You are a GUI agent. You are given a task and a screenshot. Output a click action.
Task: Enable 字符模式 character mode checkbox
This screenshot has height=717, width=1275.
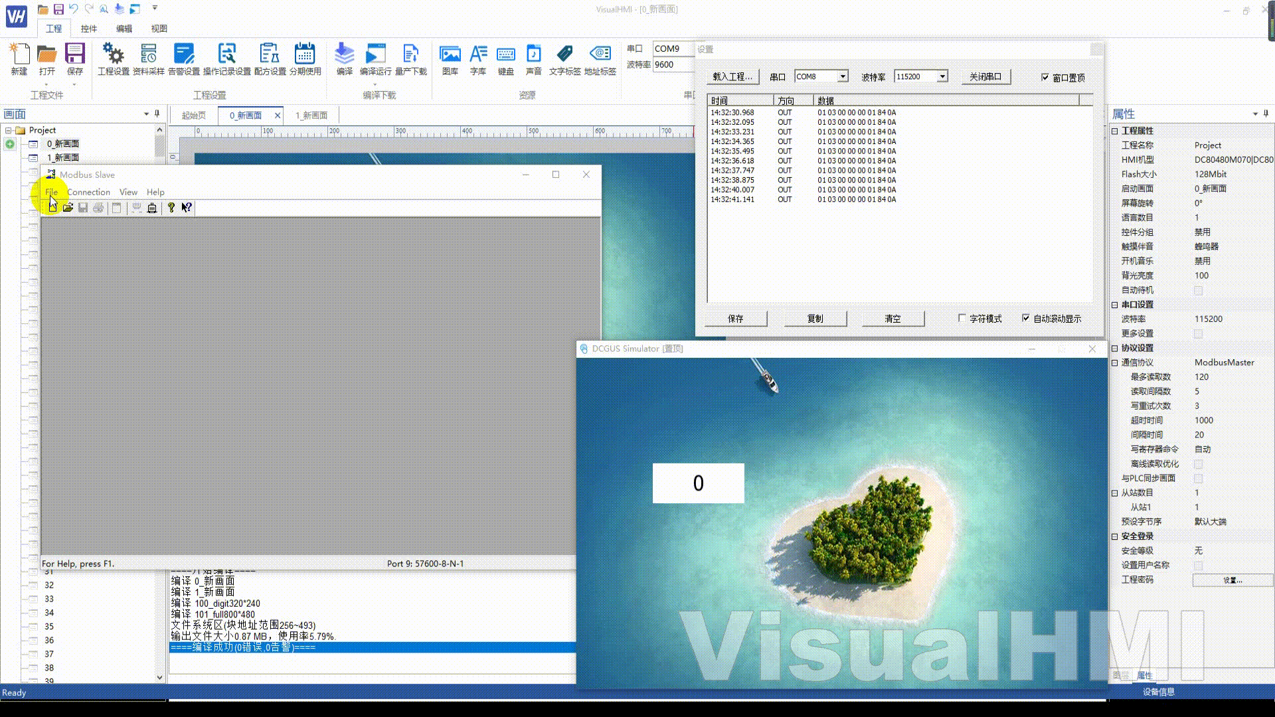(962, 318)
